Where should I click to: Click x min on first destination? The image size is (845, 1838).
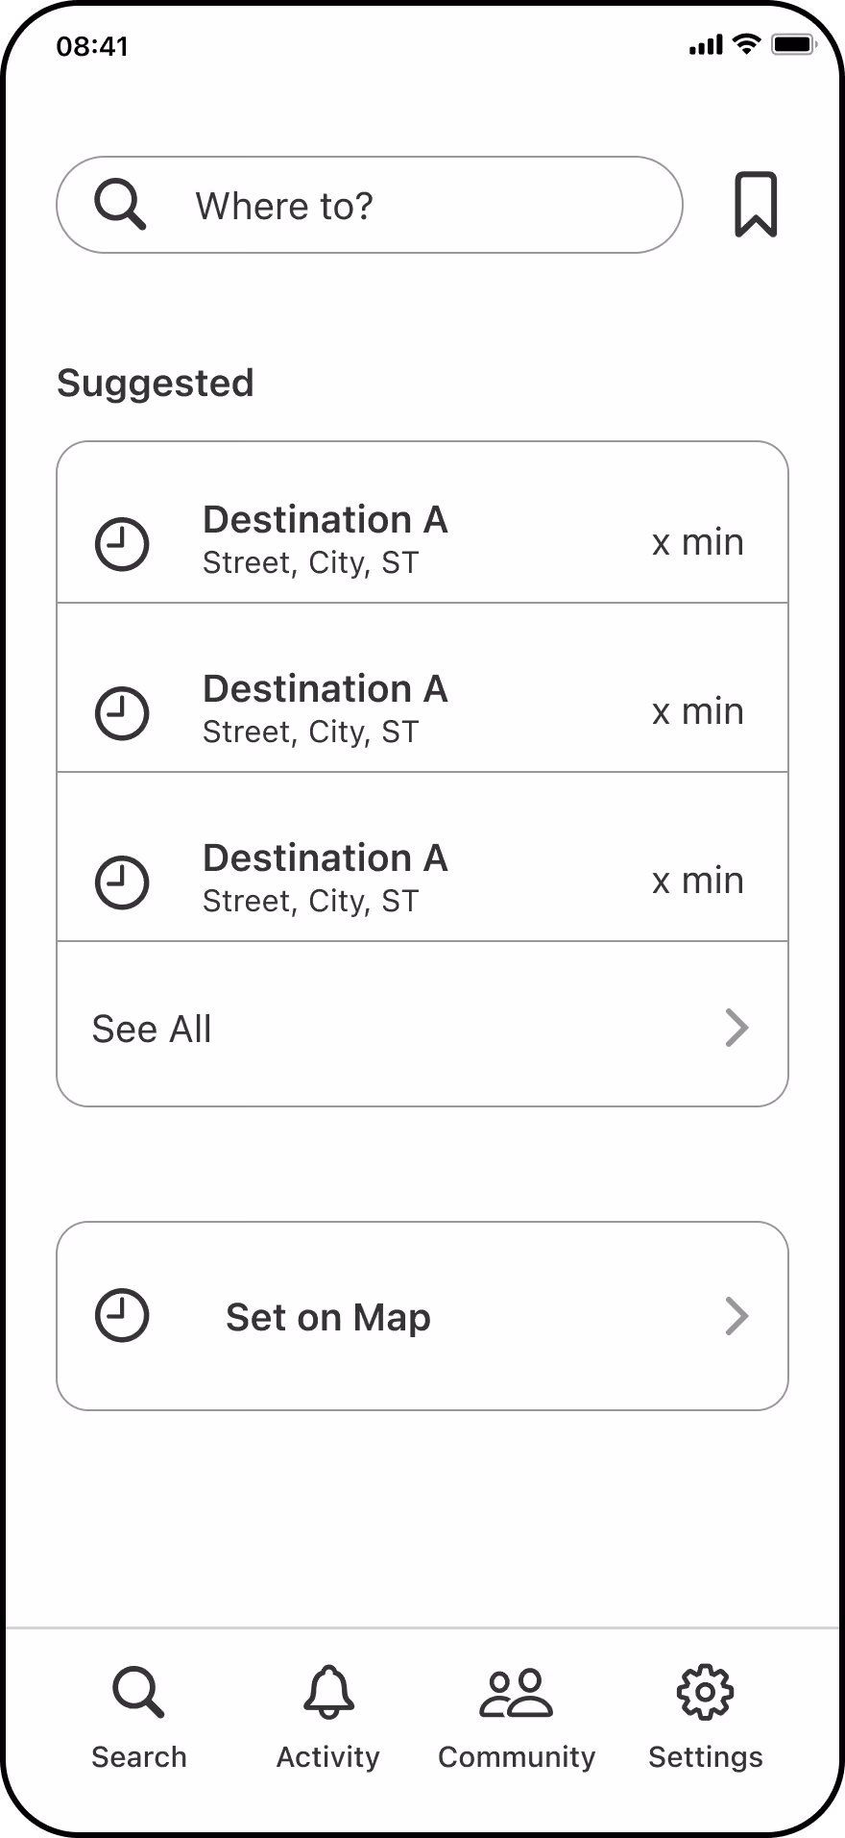698,542
